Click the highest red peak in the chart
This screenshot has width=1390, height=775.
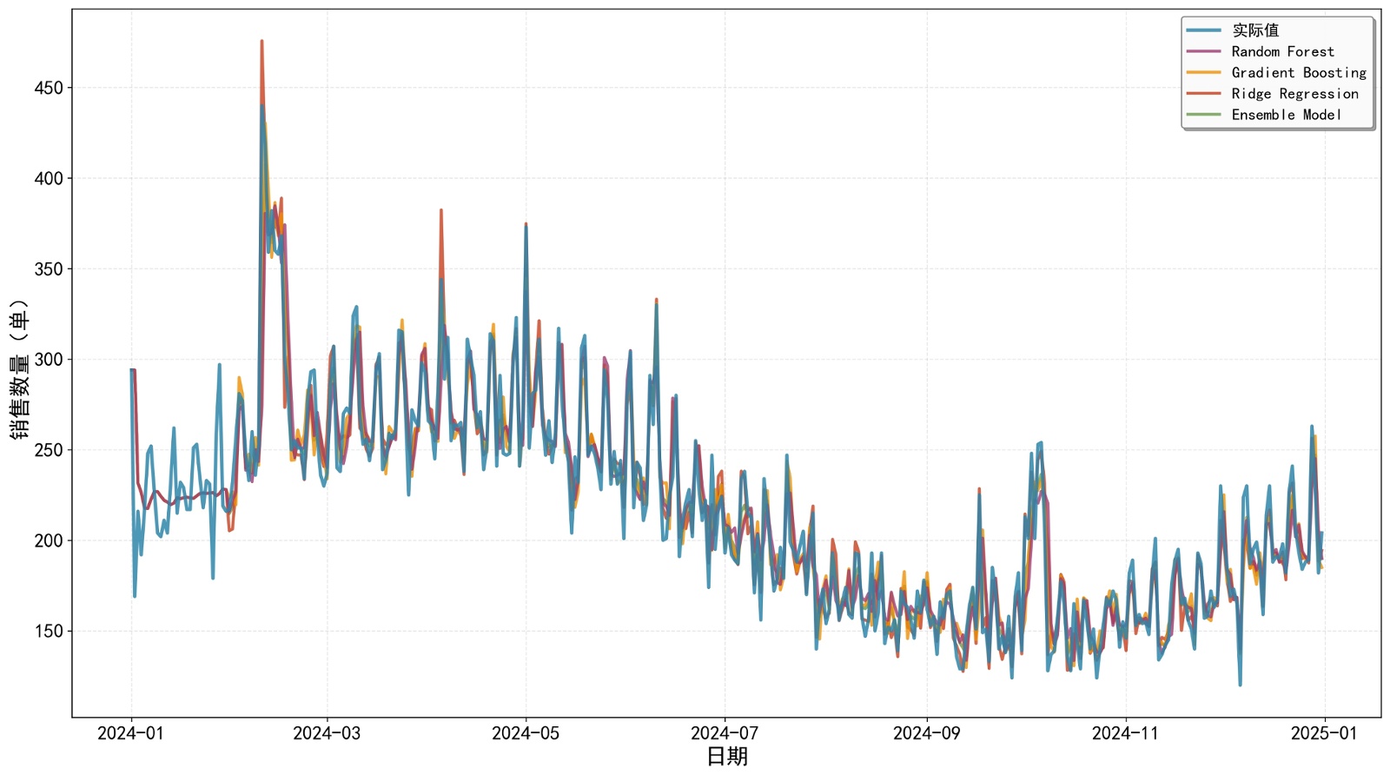261,42
